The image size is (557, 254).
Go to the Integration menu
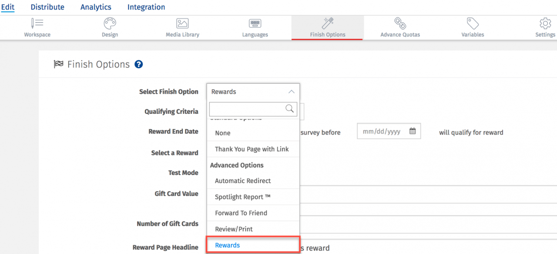click(146, 7)
